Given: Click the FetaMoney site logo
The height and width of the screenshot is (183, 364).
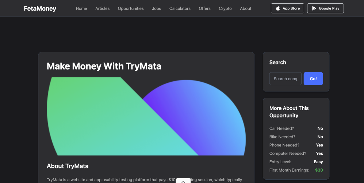Looking at the screenshot, I should click(x=40, y=8).
